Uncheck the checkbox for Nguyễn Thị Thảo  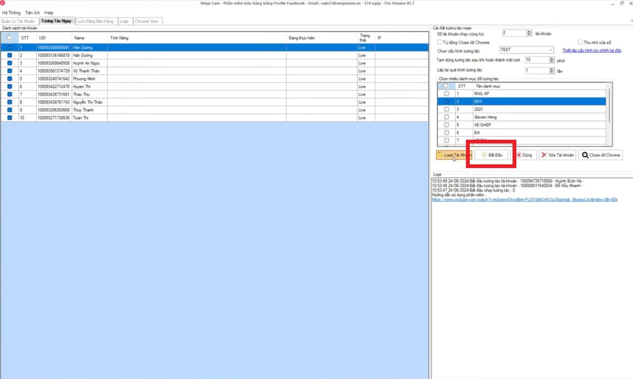pyautogui.click(x=9, y=102)
